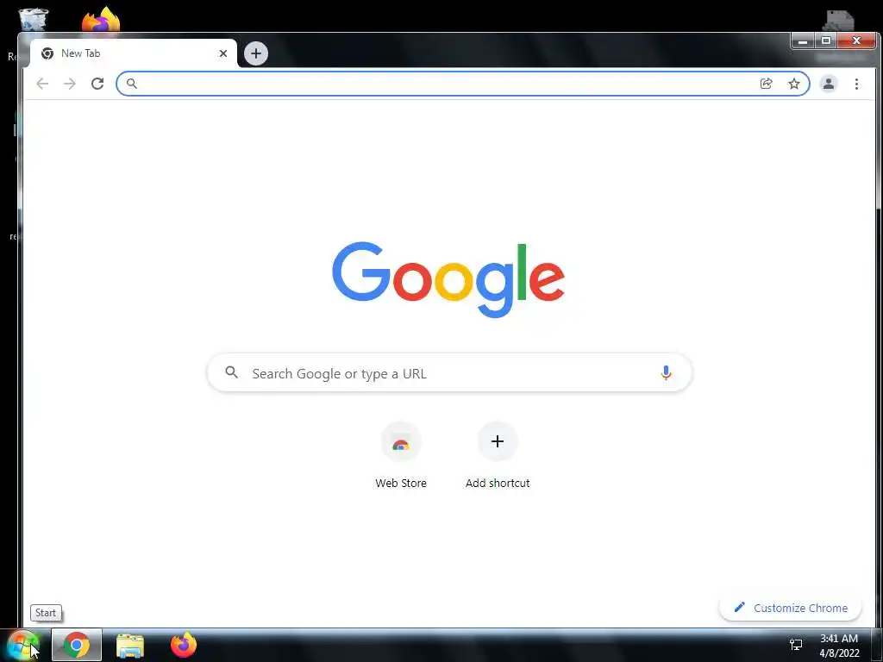Click the search icon in address bar

coord(131,84)
